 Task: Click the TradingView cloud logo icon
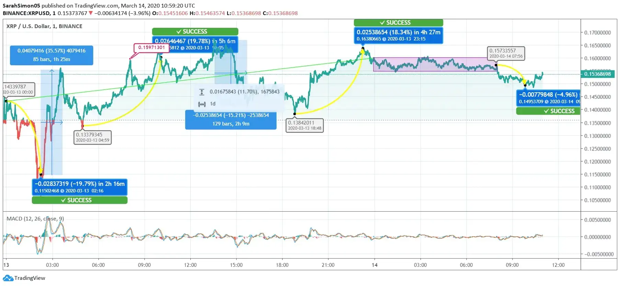click(8, 278)
